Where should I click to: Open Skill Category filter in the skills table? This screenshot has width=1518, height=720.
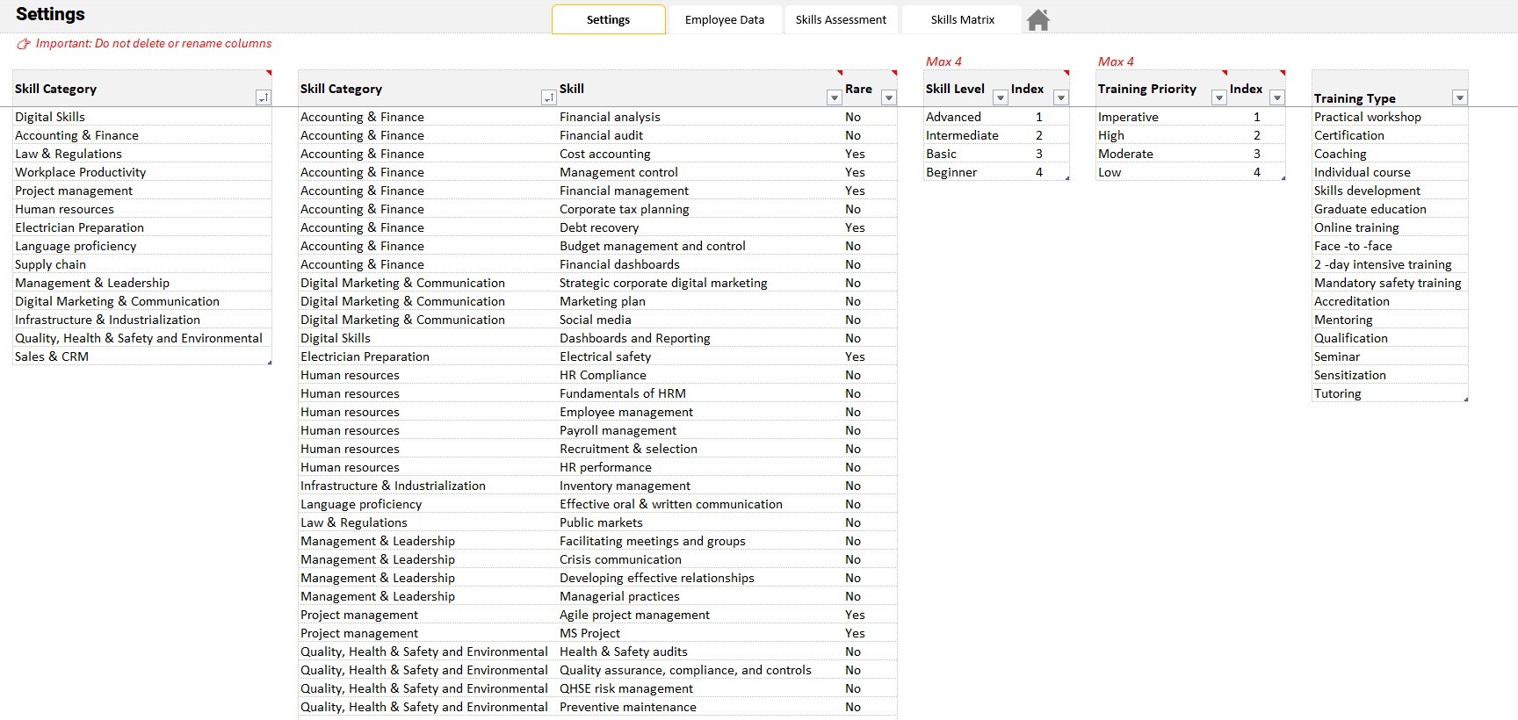(548, 97)
